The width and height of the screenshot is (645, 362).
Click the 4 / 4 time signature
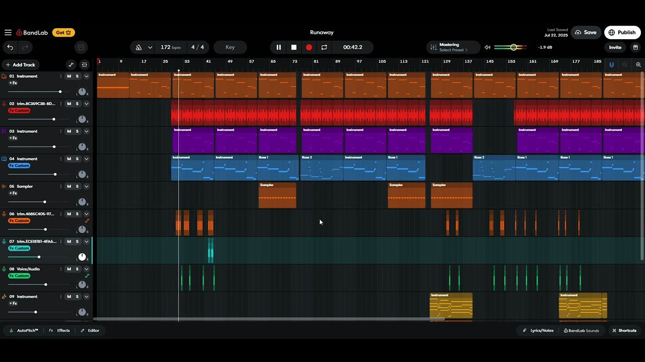[x=198, y=47]
